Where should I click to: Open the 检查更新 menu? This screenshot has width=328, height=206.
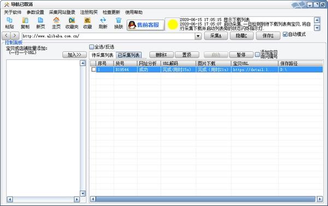pos(112,13)
